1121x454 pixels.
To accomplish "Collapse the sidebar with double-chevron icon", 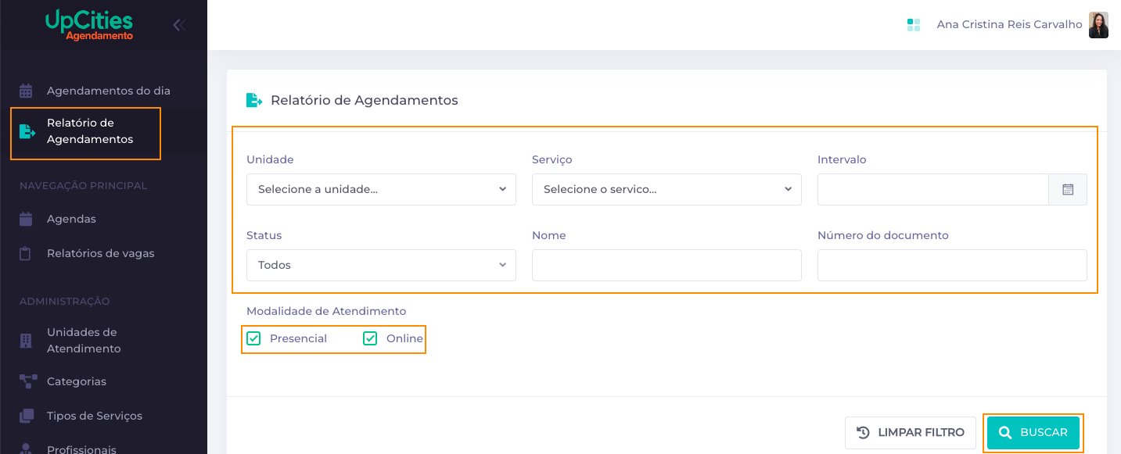I will click(x=179, y=25).
